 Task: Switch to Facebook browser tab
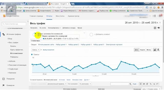(13, 4)
